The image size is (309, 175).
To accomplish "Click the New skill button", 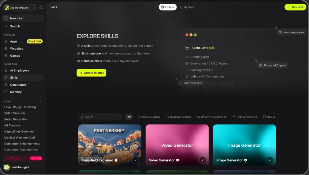I will point(295,7).
